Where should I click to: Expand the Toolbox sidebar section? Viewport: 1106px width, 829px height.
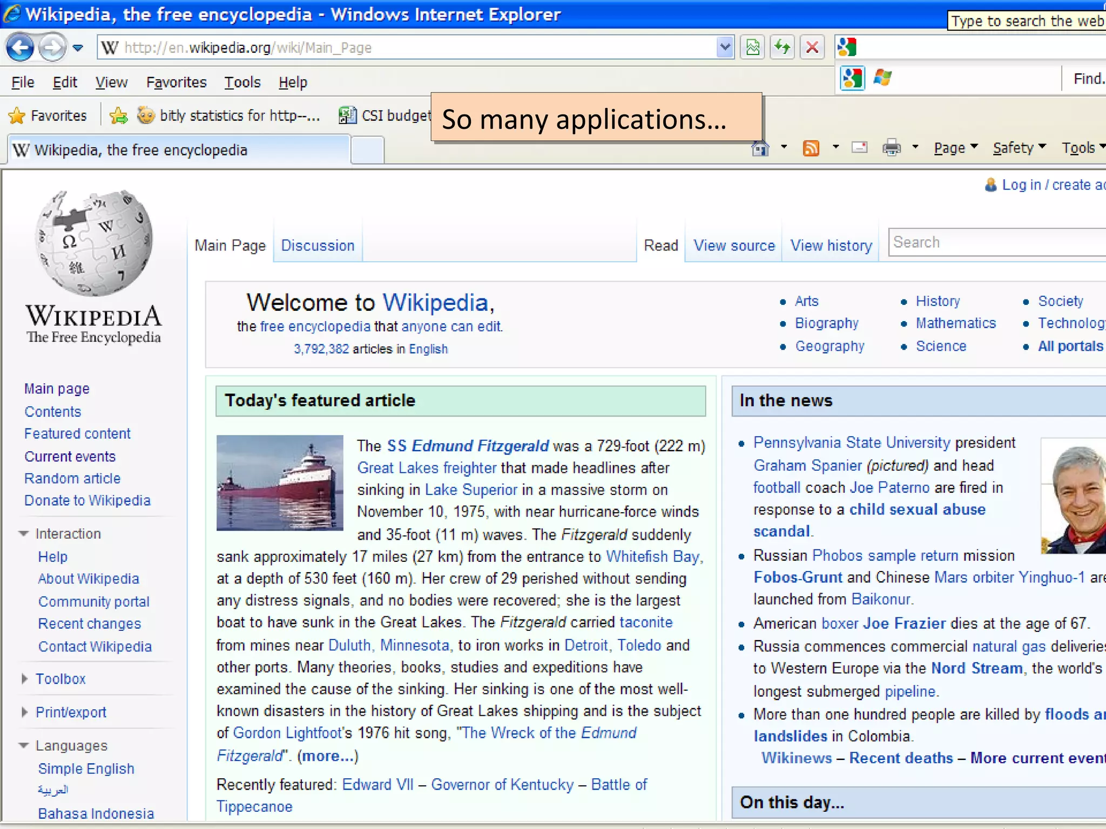pos(24,679)
